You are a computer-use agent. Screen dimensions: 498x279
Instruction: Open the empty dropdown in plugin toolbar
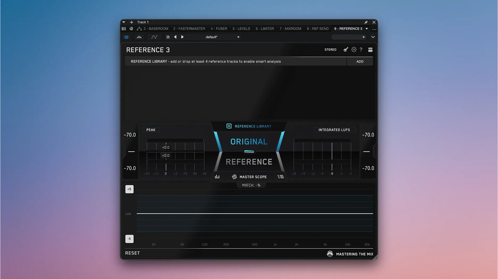[x=348, y=37]
